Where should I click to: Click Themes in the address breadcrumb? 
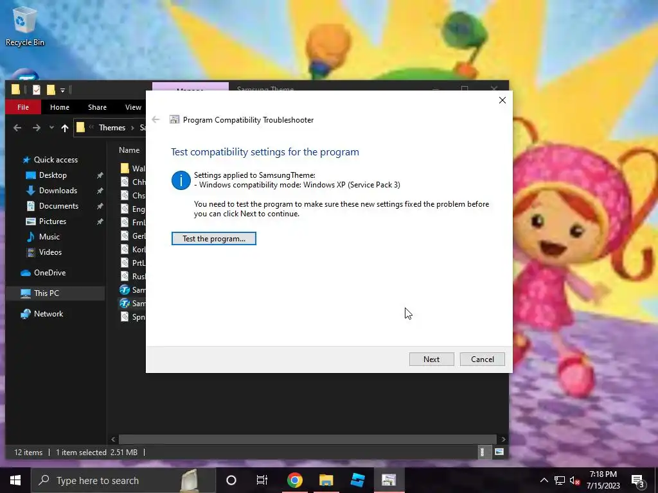[x=112, y=128]
